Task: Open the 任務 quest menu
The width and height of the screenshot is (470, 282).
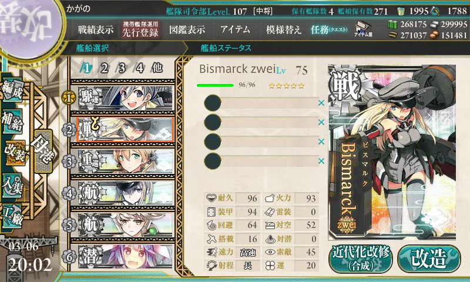Action: click(x=329, y=29)
